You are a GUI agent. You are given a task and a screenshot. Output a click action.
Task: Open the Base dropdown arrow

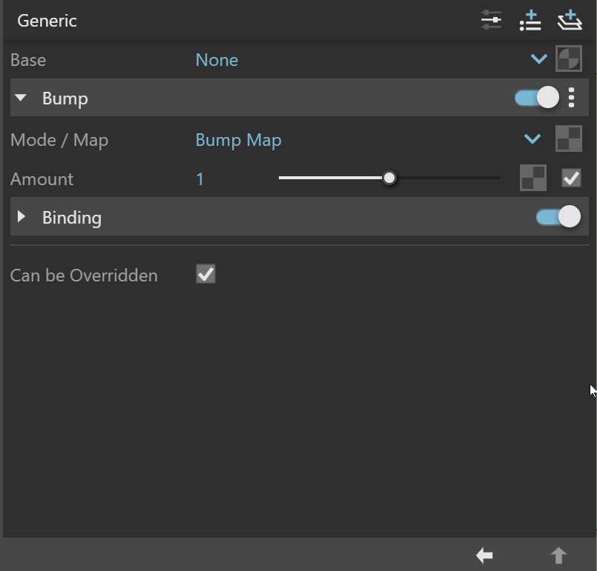point(538,59)
